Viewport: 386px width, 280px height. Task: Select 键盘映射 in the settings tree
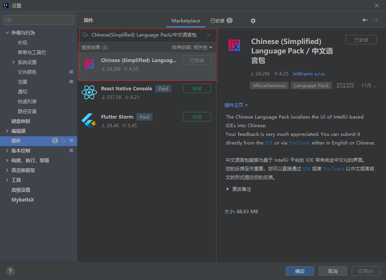21,121
